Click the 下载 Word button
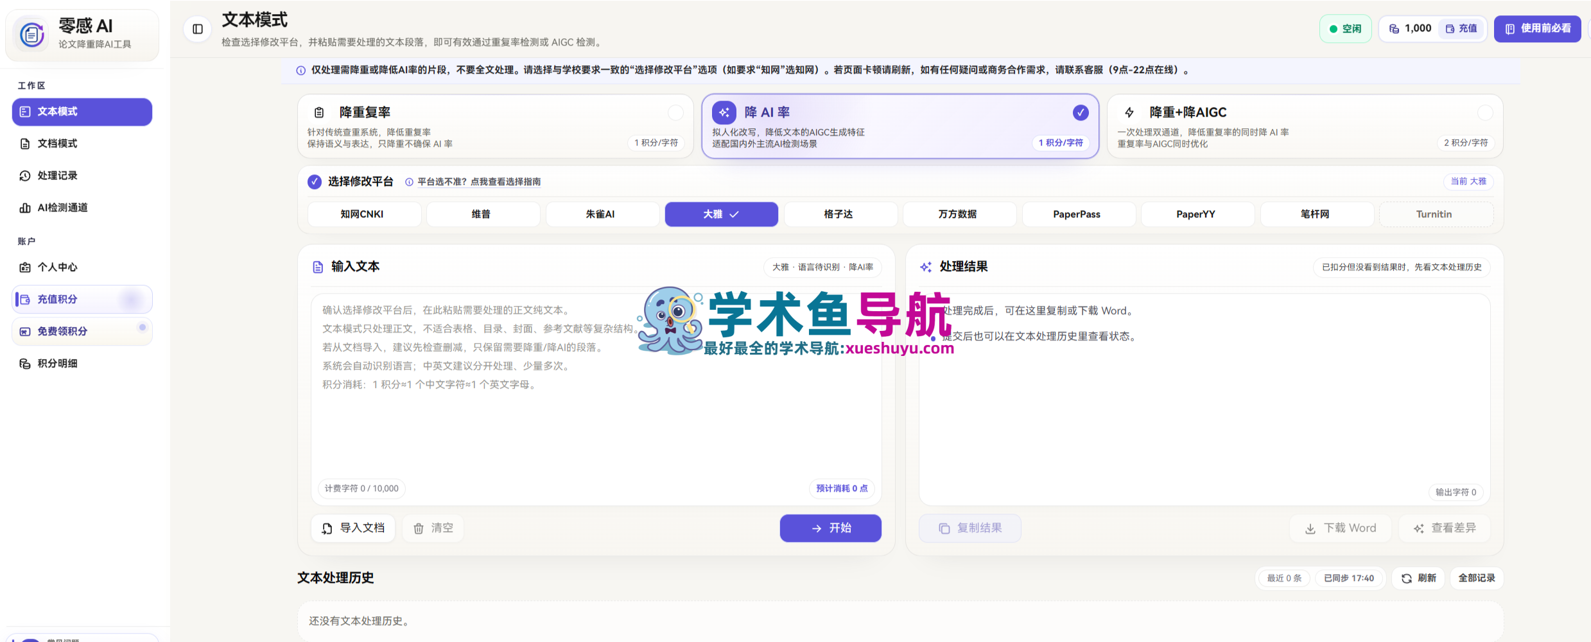Viewport: 1591px width, 642px height. [1340, 528]
